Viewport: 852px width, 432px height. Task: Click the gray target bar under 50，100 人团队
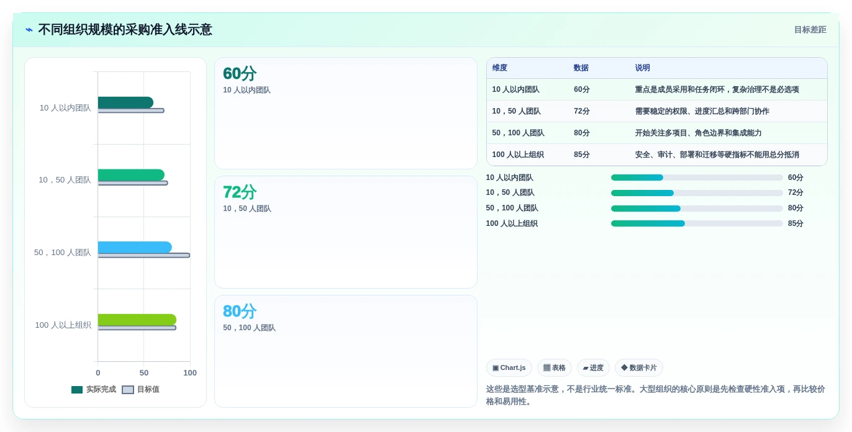pyautogui.click(x=144, y=255)
